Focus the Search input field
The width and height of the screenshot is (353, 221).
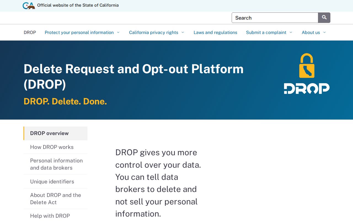(x=275, y=18)
